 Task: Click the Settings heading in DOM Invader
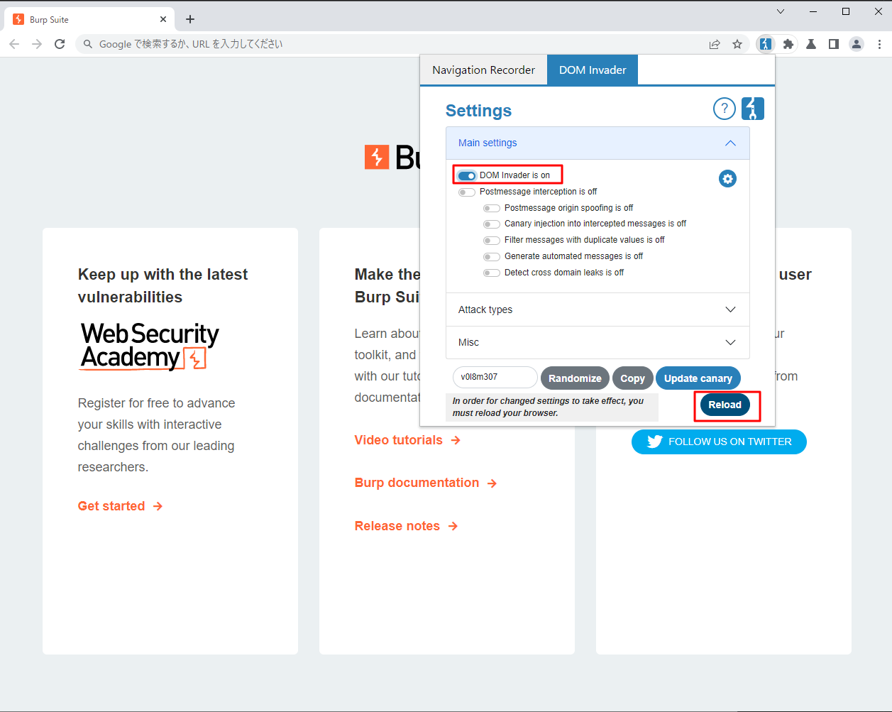point(478,111)
